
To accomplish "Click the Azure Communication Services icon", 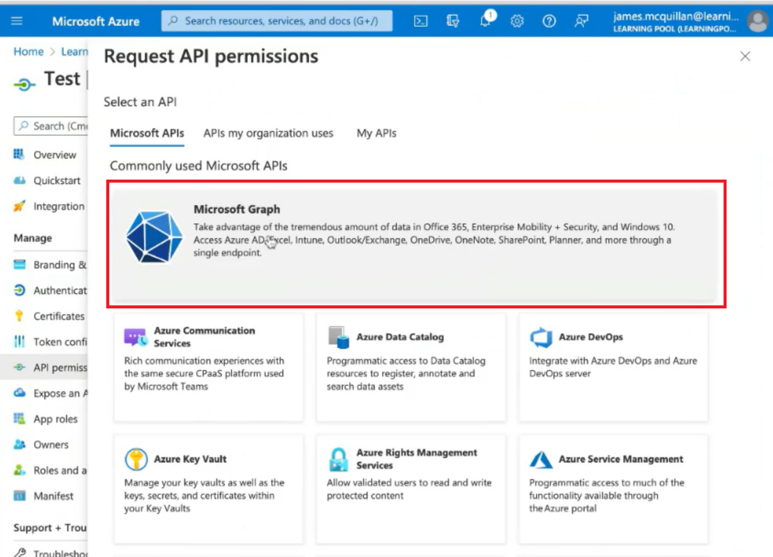I will click(136, 337).
